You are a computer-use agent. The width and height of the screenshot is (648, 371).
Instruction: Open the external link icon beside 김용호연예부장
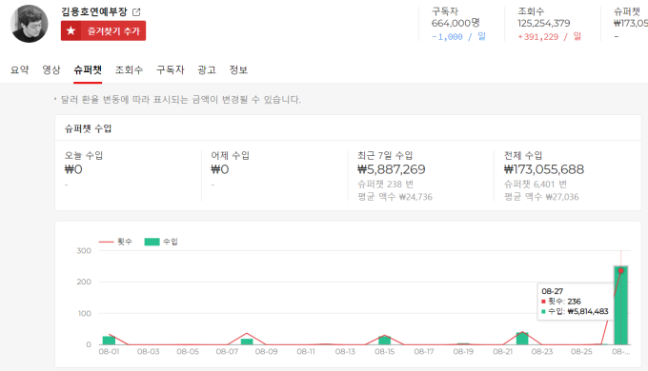click(136, 12)
